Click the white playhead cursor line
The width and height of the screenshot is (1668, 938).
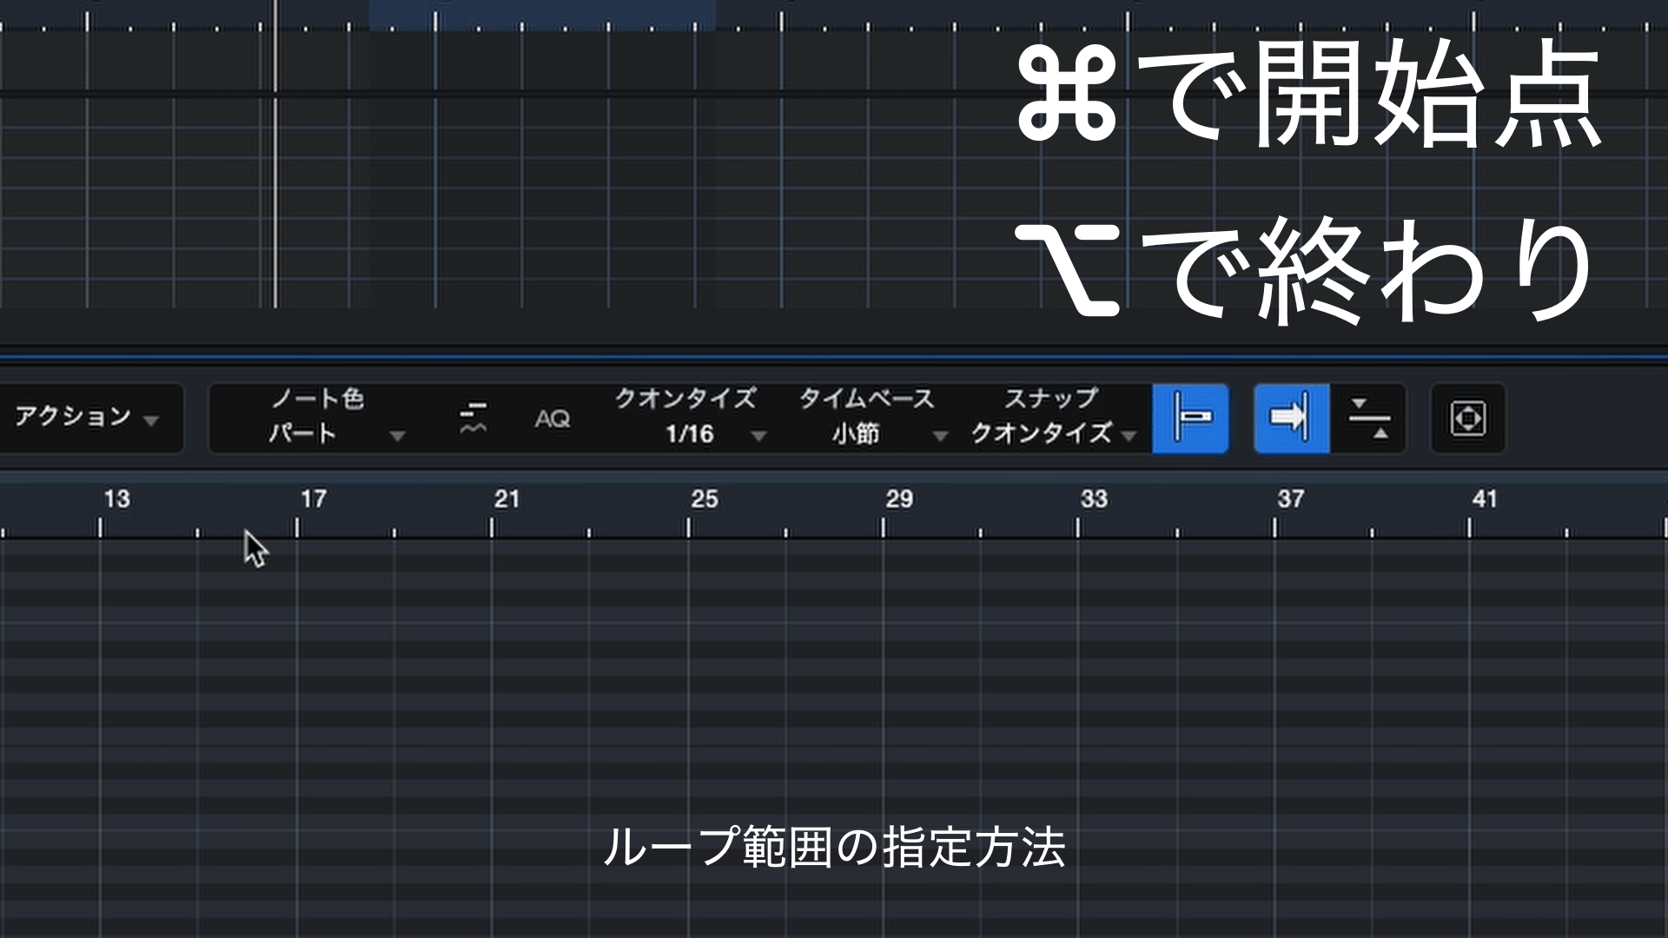[275, 174]
